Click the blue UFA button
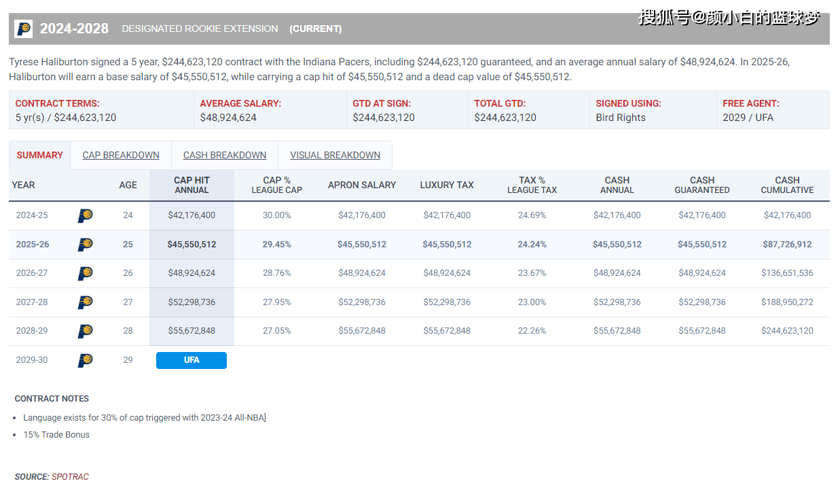This screenshot has width=840, height=494. coord(191,360)
